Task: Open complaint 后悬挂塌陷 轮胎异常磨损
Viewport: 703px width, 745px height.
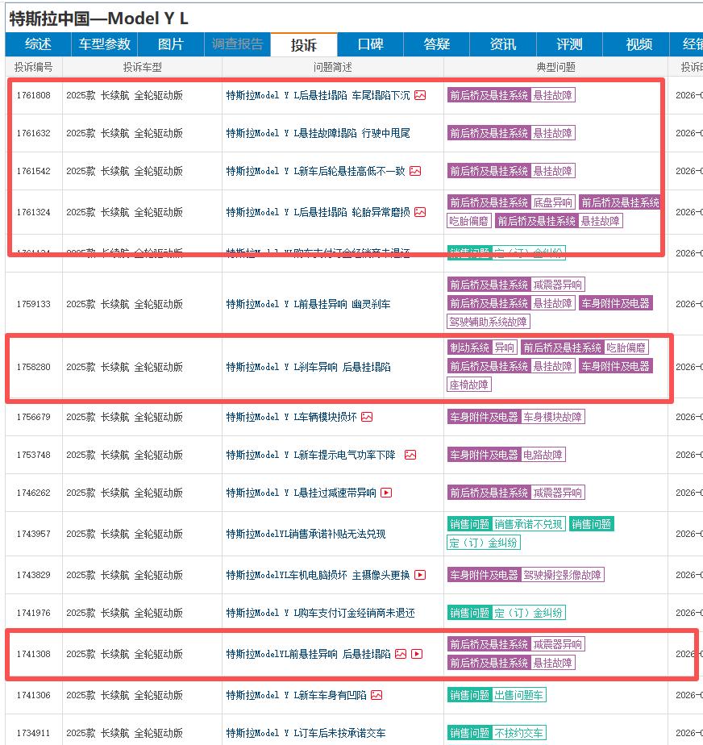Action: (x=318, y=212)
